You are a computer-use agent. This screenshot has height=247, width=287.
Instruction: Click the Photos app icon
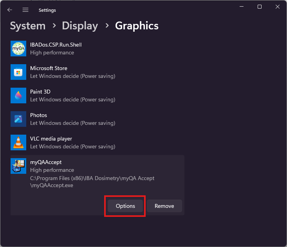[18, 119]
